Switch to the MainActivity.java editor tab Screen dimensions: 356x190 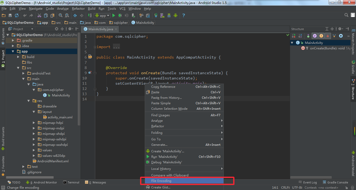tap(100, 29)
